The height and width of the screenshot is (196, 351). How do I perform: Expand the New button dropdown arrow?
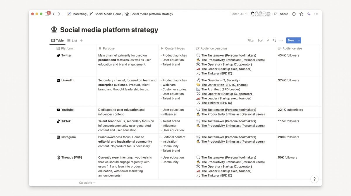click(299, 41)
